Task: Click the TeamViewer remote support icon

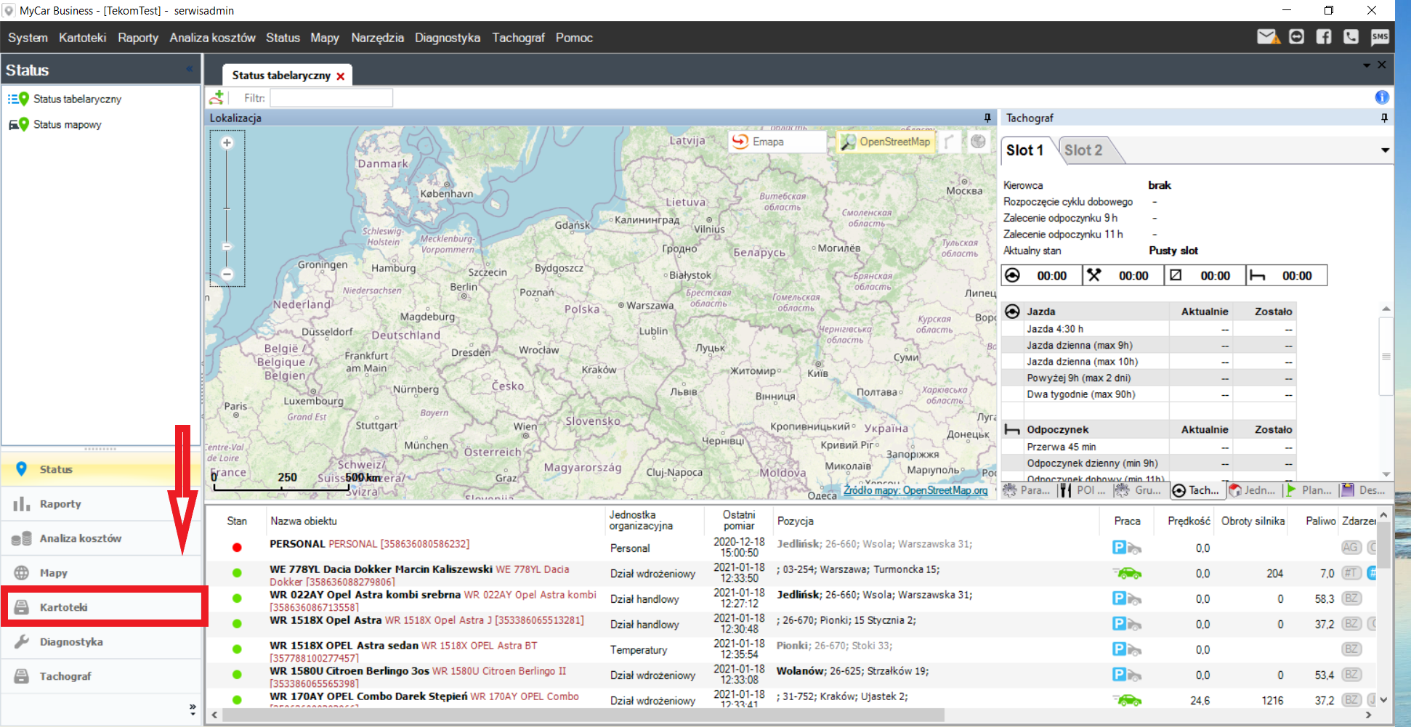Action: pyautogui.click(x=1296, y=37)
